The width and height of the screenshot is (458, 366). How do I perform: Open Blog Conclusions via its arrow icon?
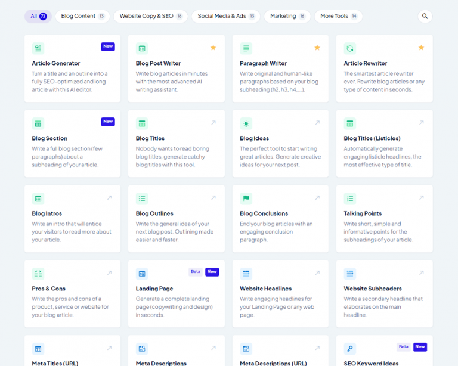click(x=317, y=197)
